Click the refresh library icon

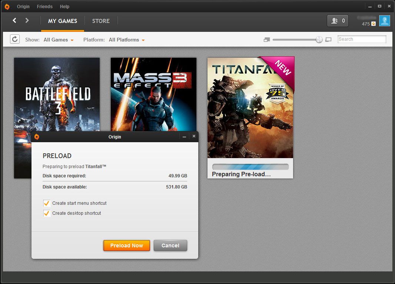[x=14, y=39]
